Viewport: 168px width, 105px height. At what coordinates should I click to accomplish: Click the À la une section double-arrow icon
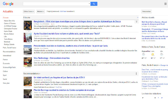click(x=138, y=18)
